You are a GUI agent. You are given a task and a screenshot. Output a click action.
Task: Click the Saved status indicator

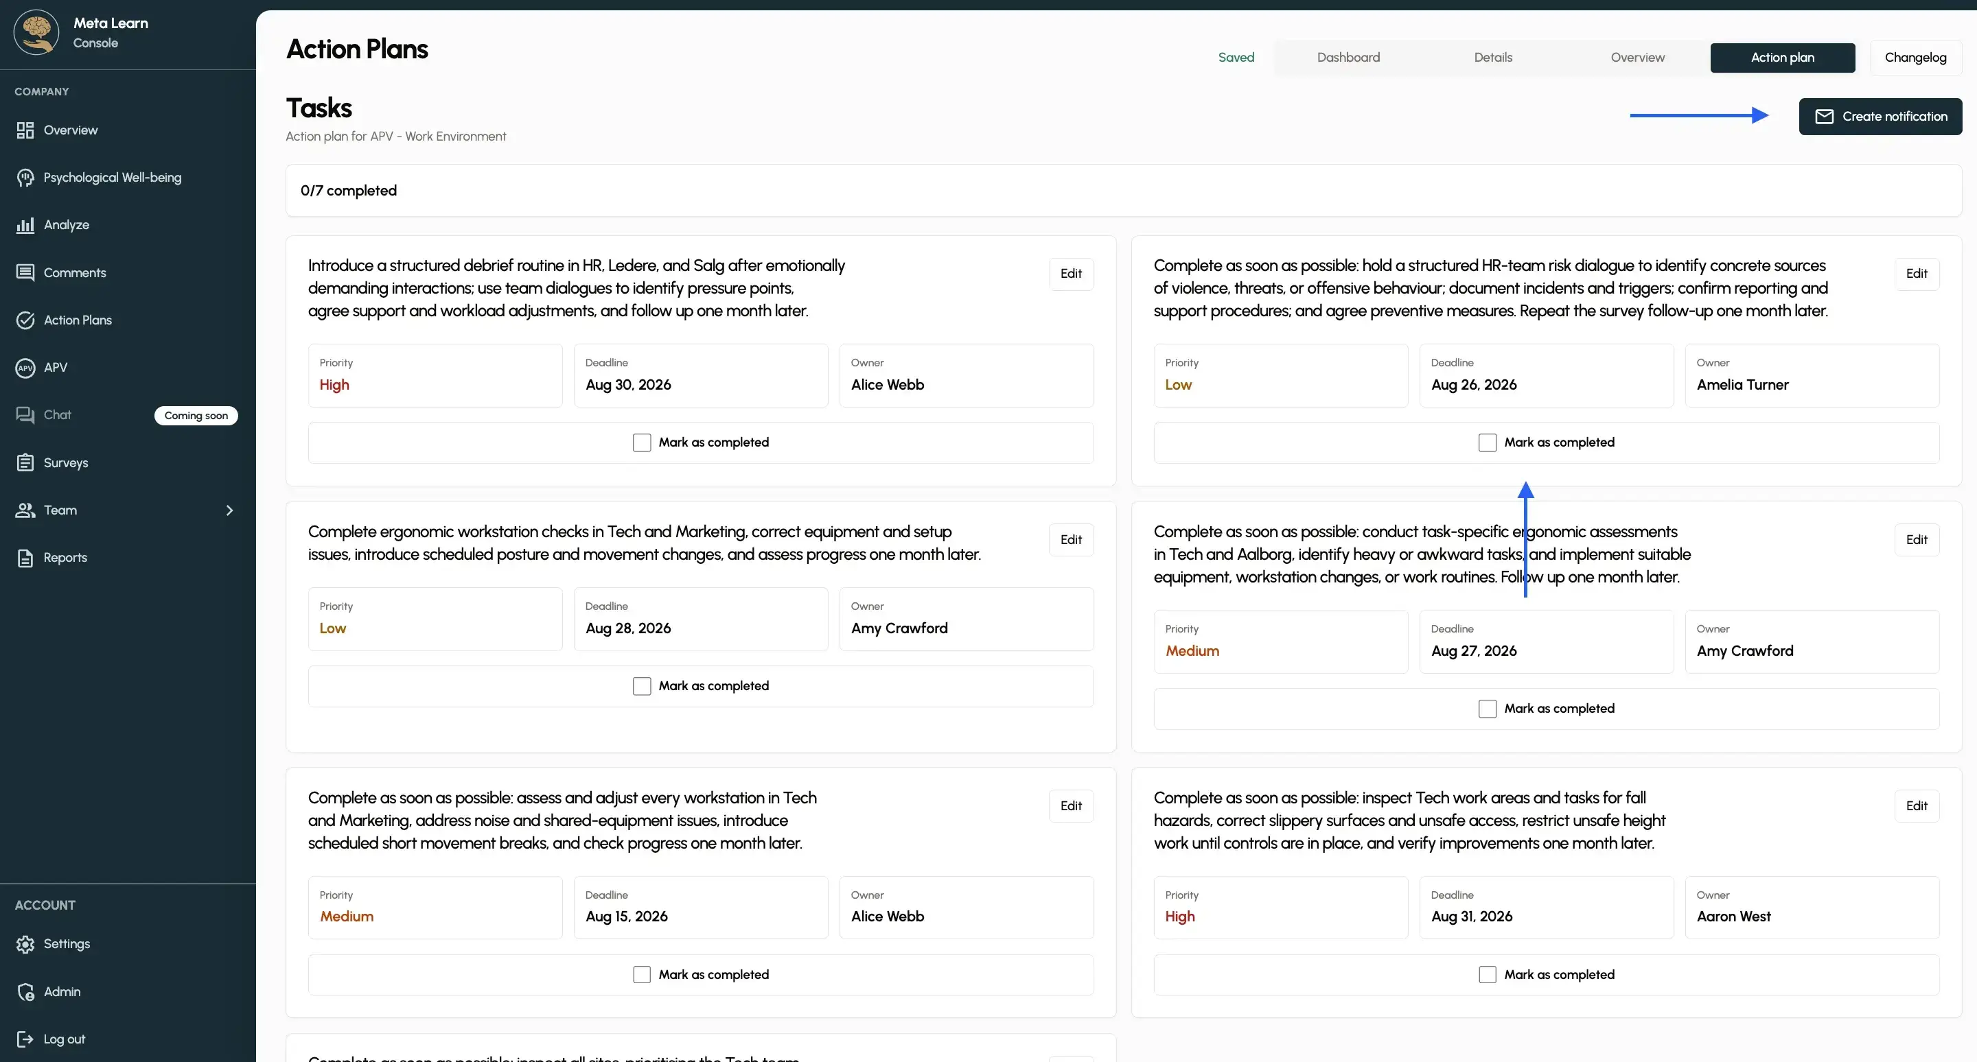1236,58
